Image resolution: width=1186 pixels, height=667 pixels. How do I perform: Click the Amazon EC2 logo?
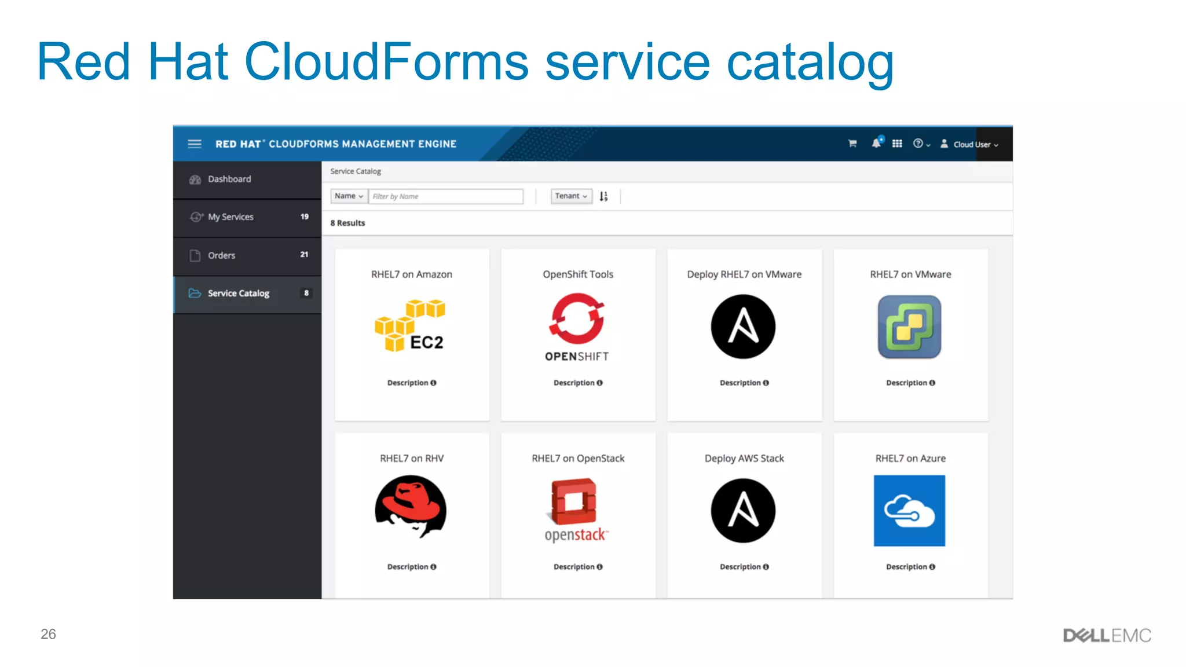[410, 326]
